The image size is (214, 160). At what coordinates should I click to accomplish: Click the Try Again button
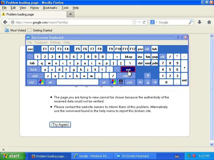point(60,125)
